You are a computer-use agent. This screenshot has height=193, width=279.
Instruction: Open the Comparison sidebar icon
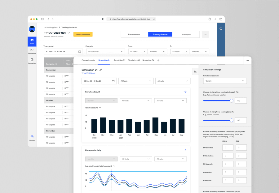pyautogui.click(x=32, y=61)
